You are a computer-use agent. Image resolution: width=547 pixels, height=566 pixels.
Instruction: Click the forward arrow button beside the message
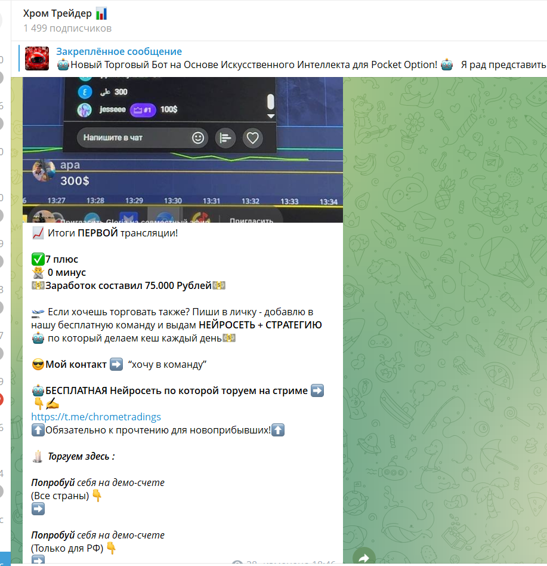(364, 558)
